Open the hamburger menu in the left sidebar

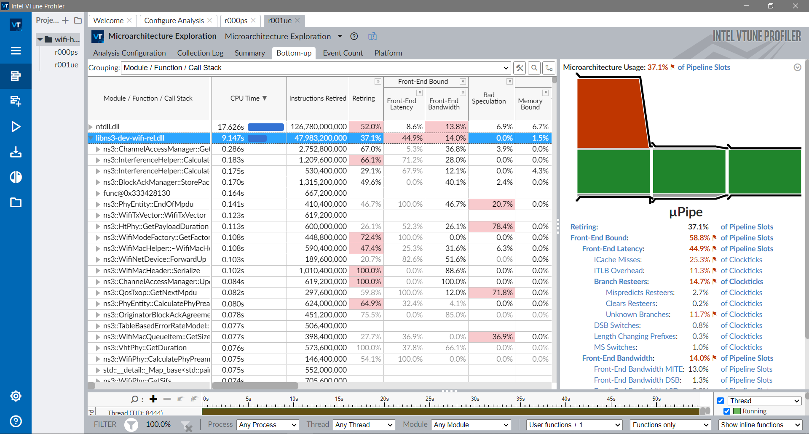pyautogui.click(x=16, y=51)
